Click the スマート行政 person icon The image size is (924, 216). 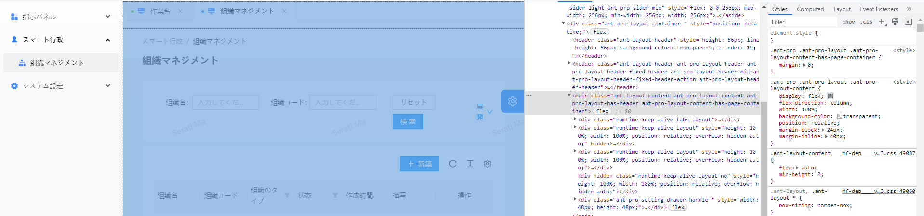(x=14, y=40)
